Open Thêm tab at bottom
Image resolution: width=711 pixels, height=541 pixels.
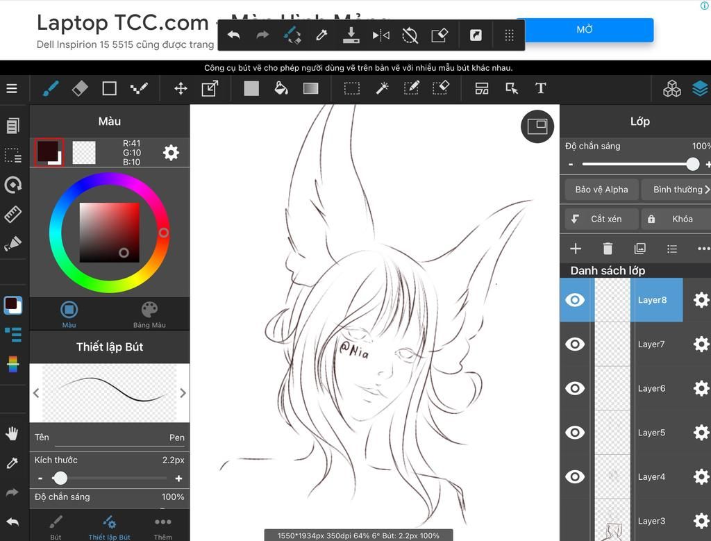[x=162, y=527]
